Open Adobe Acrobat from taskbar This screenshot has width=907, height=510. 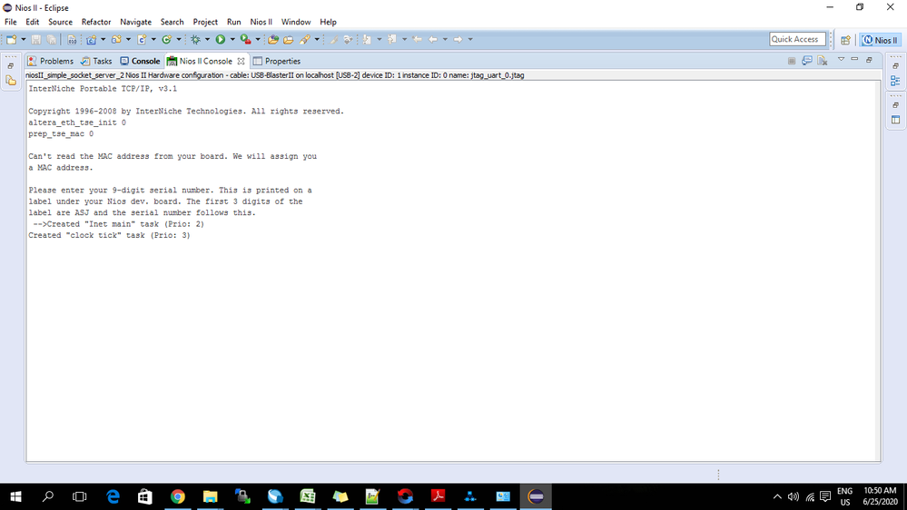pos(438,496)
